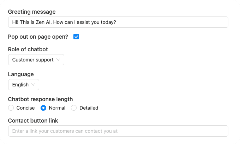Click the 'Chatbot response length' heading

40,99
